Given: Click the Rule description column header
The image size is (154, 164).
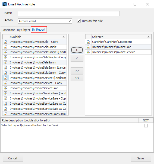Looking at the screenshot, I should tap(70, 120).
